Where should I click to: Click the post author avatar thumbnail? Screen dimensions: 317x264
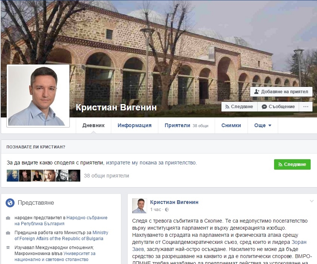pos(140,206)
